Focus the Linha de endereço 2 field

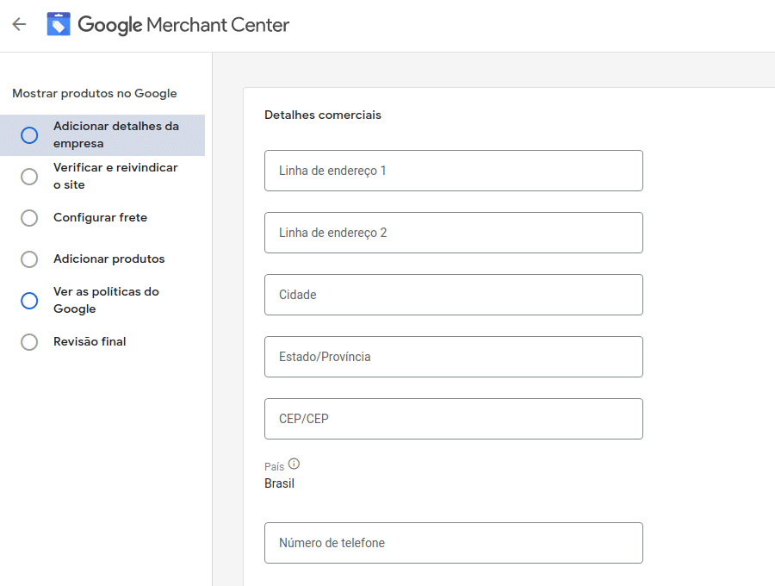[454, 233]
